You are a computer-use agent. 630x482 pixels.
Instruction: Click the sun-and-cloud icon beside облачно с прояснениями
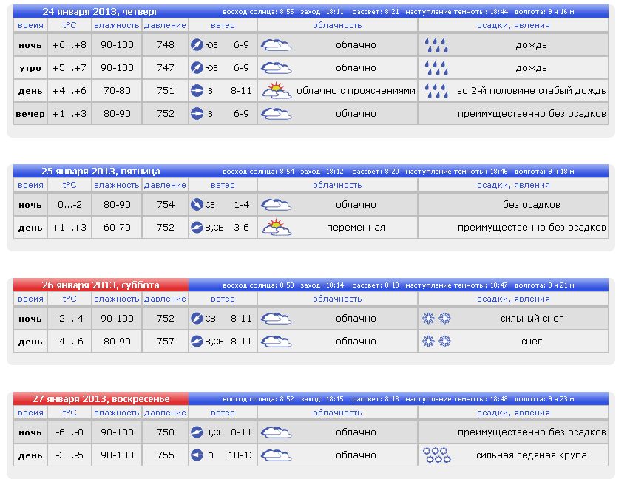tap(277, 91)
